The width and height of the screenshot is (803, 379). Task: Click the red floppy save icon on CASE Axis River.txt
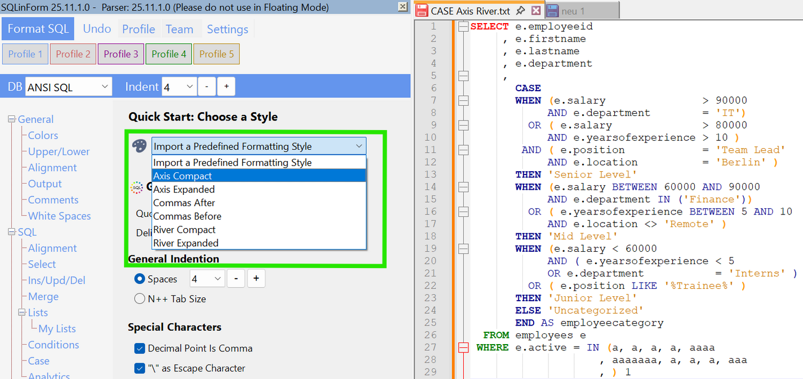[422, 10]
